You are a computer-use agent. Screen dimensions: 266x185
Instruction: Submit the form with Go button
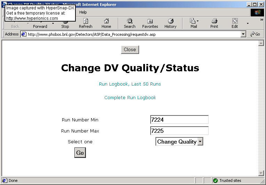point(80,153)
